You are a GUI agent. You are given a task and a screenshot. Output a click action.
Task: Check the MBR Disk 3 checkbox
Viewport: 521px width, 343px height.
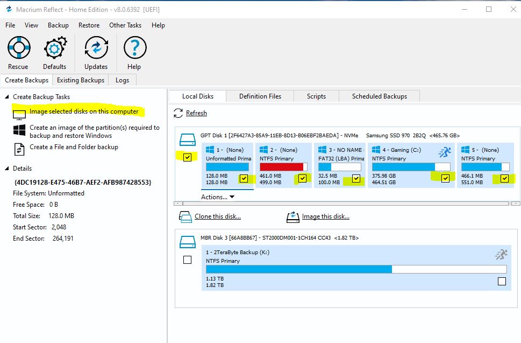187,260
